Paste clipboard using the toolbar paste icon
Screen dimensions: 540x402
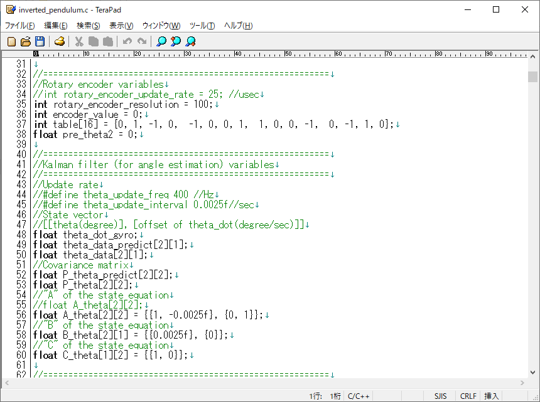point(108,41)
